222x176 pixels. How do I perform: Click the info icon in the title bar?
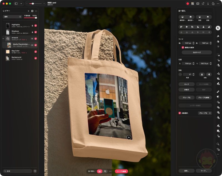[x=208, y=4]
